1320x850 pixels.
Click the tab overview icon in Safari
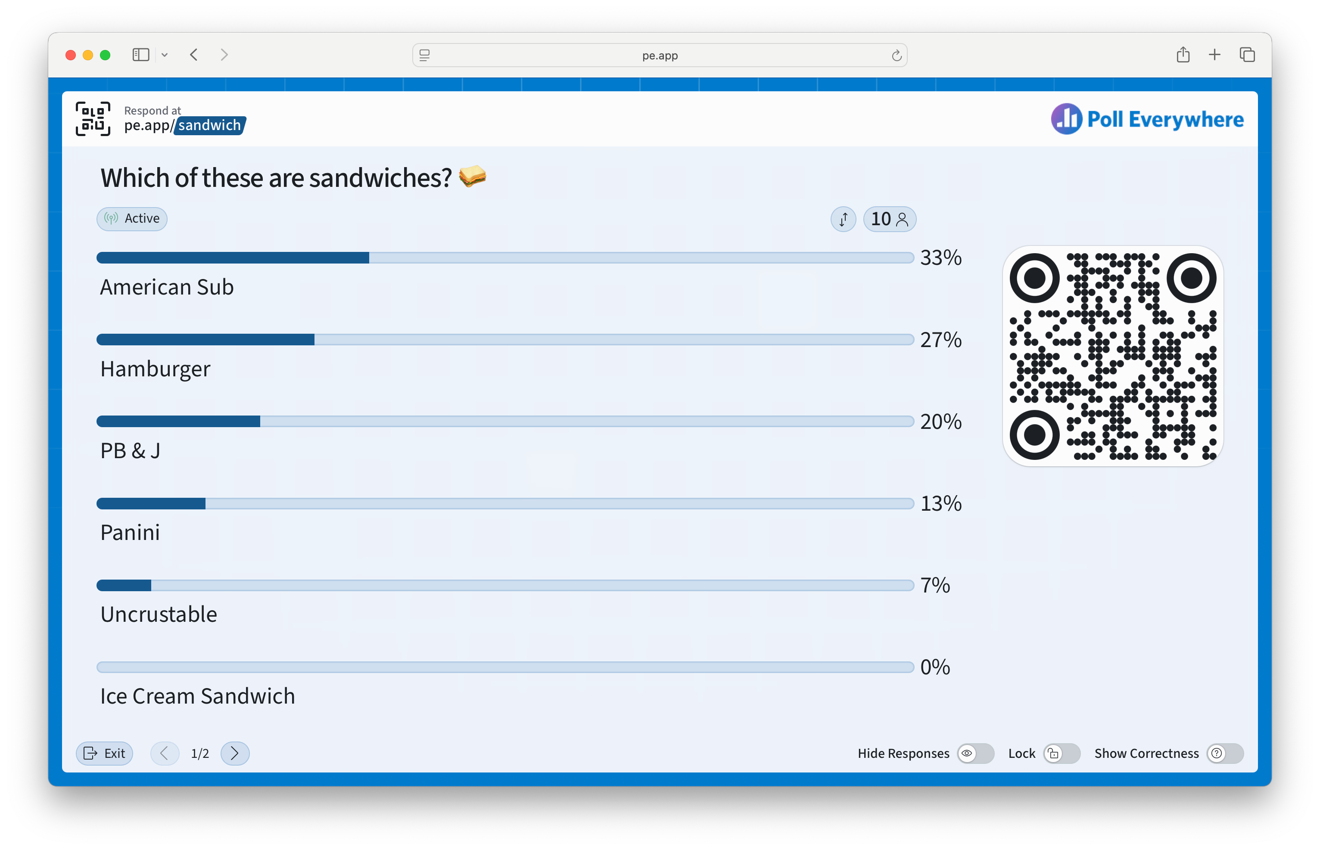coord(1247,55)
